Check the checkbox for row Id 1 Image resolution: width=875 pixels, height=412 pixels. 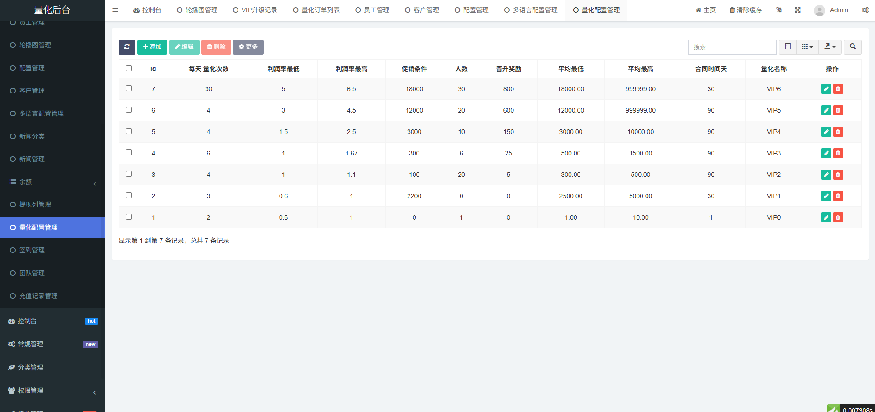[x=129, y=217]
